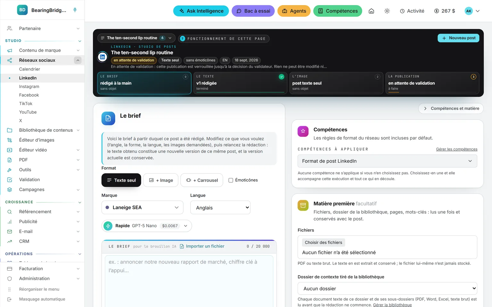The height and width of the screenshot is (307, 492).
Task: Click the CRM trend icon
Action: (x=10, y=241)
